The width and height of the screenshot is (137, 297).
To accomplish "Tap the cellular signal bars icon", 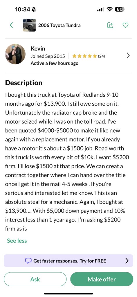I will pyautogui.click(x=100, y=9).
